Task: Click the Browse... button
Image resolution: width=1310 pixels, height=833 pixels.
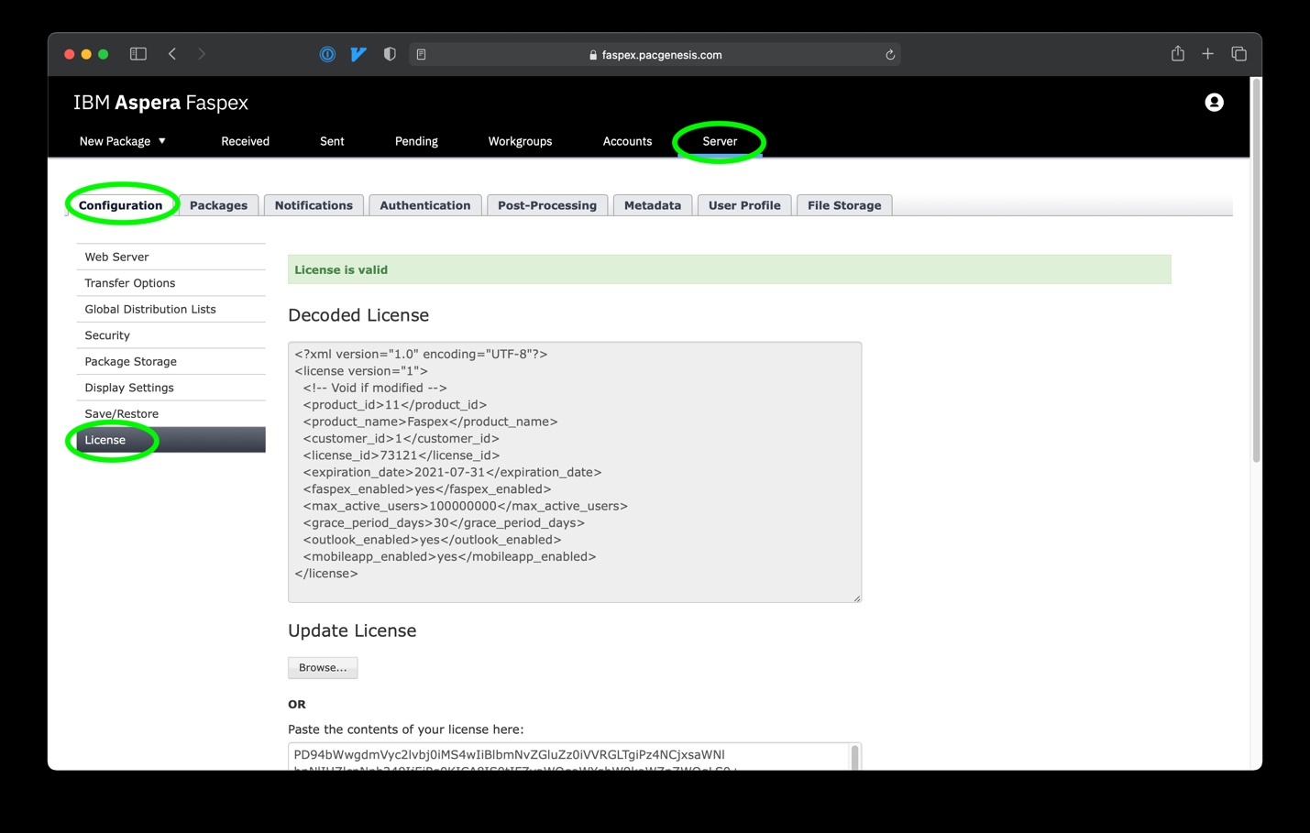Action: (x=323, y=668)
